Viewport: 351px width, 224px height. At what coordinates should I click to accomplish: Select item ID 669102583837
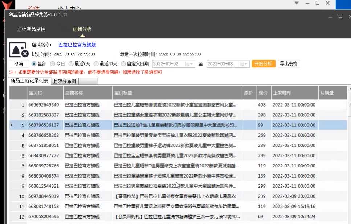click(x=44, y=115)
